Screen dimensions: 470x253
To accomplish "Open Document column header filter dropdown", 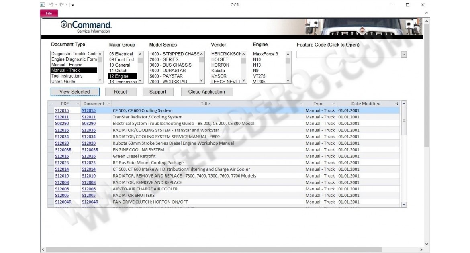I will 108,104.
